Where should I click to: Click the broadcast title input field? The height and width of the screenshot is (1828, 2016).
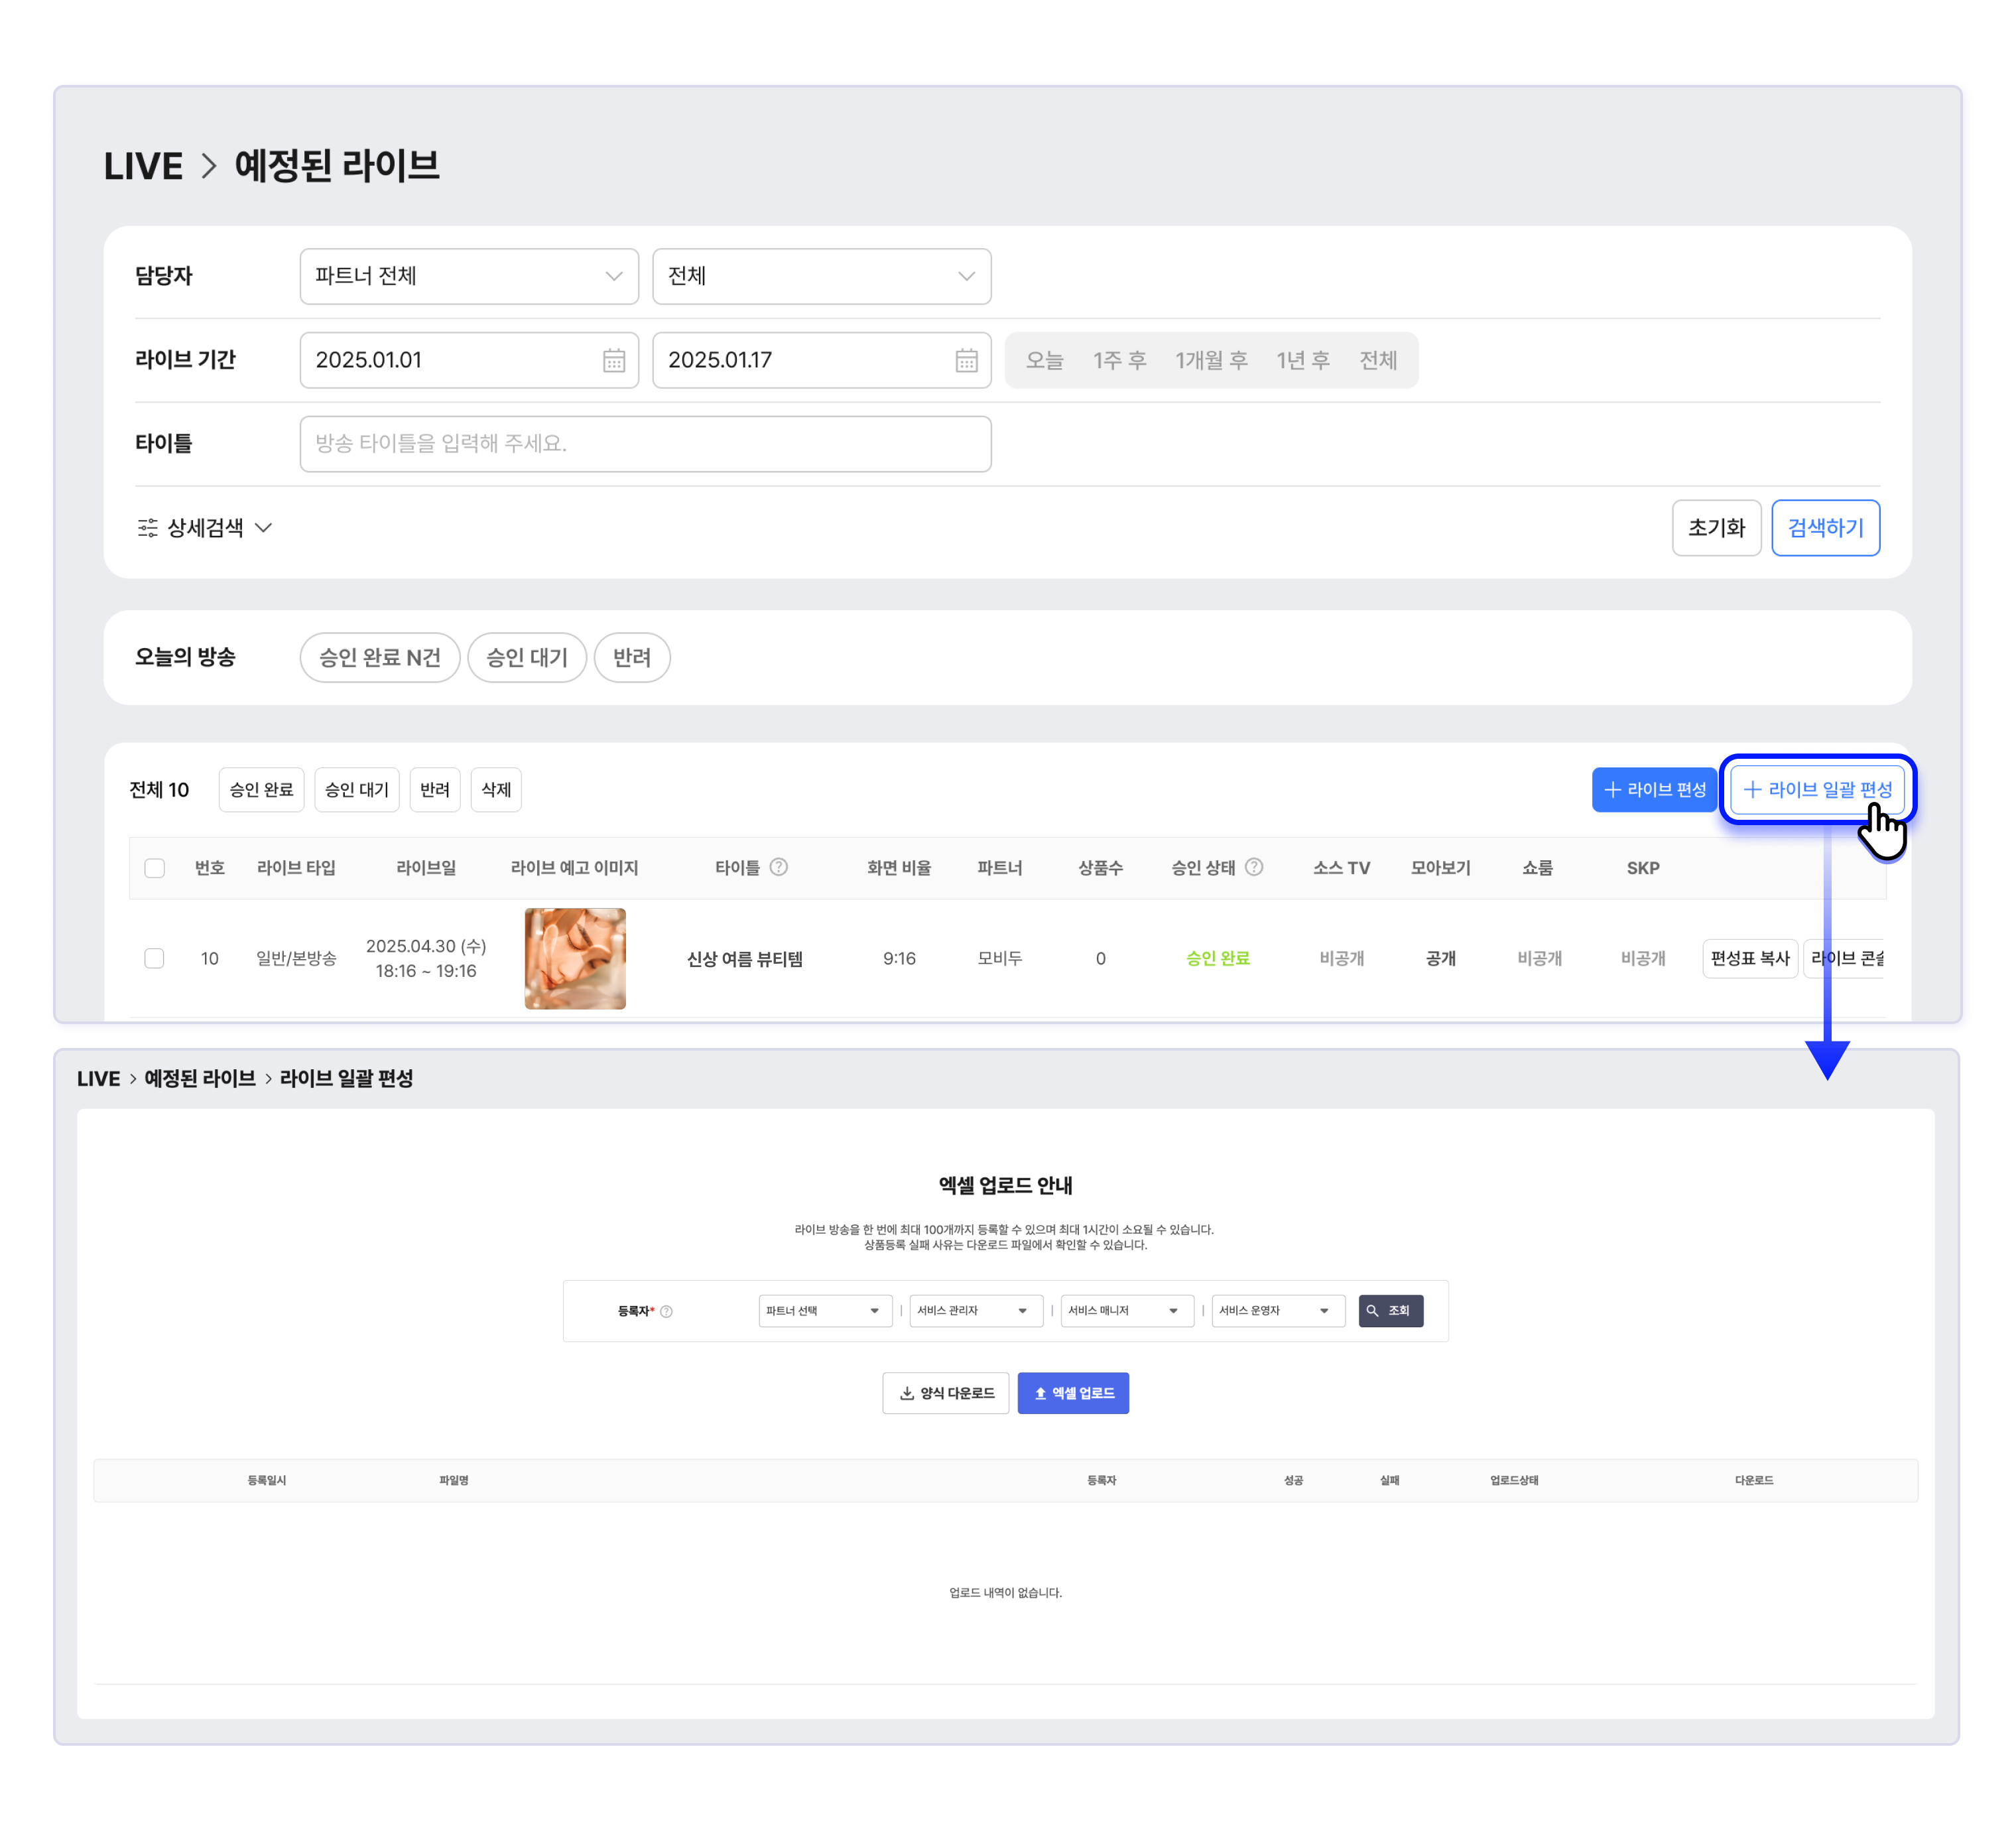pos(645,443)
